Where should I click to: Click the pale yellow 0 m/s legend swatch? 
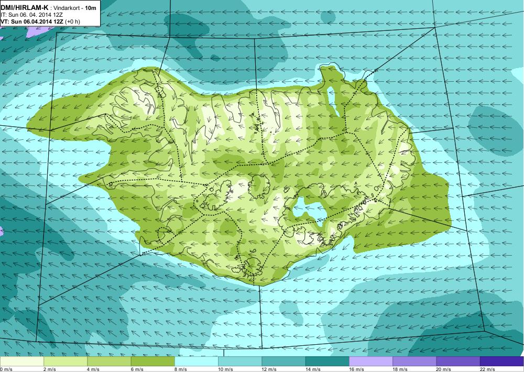coord(21,362)
